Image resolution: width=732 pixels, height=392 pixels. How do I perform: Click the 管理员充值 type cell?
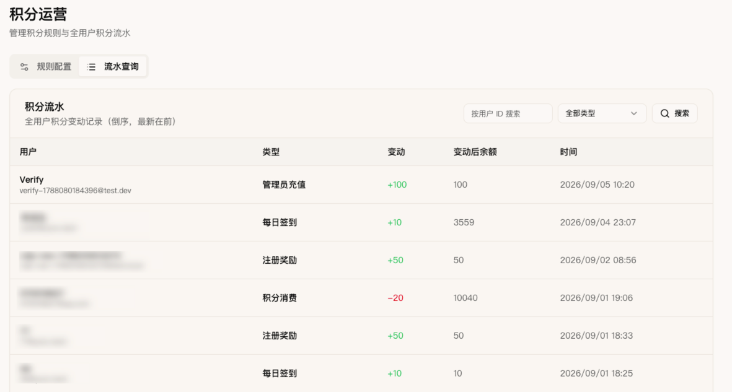(284, 185)
